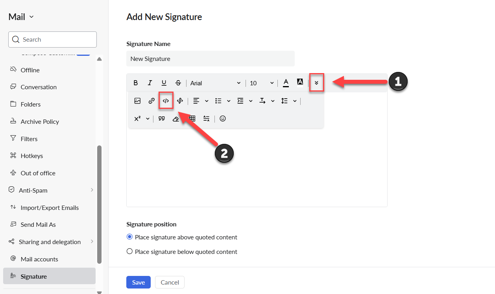Apply strikethrough formatting
This screenshot has height=294, width=495.
(x=178, y=83)
